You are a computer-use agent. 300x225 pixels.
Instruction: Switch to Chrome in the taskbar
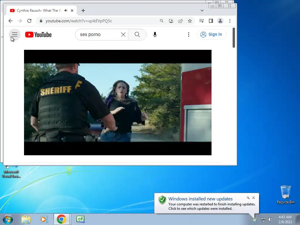(x=62, y=219)
